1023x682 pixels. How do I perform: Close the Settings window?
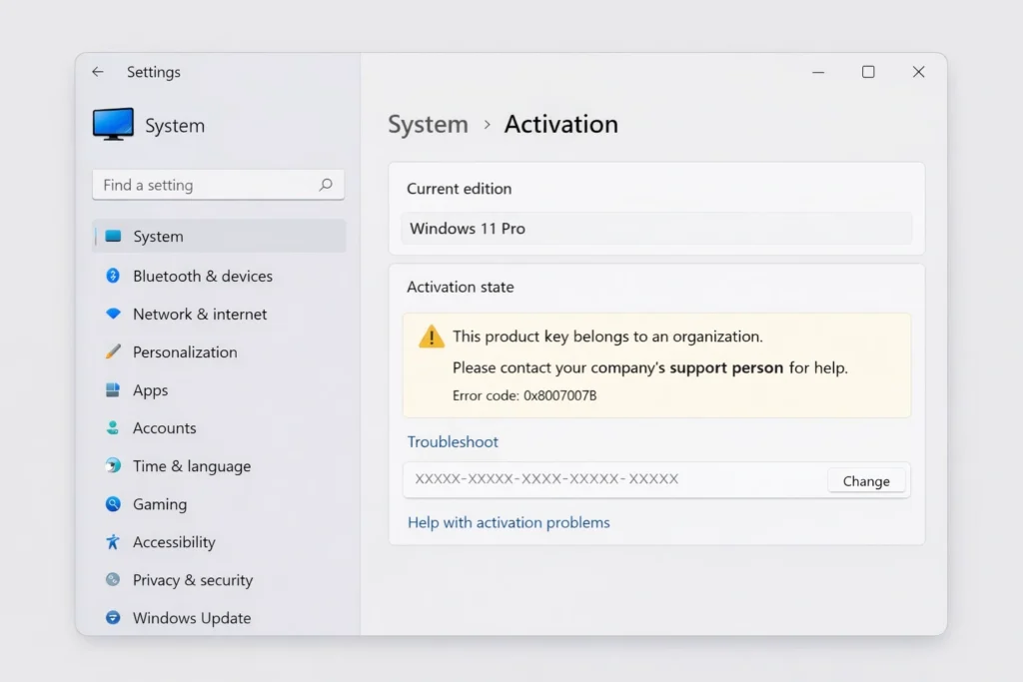point(919,72)
